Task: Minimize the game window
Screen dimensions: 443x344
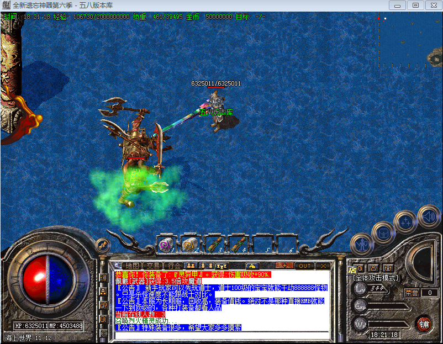Action: [397, 6]
